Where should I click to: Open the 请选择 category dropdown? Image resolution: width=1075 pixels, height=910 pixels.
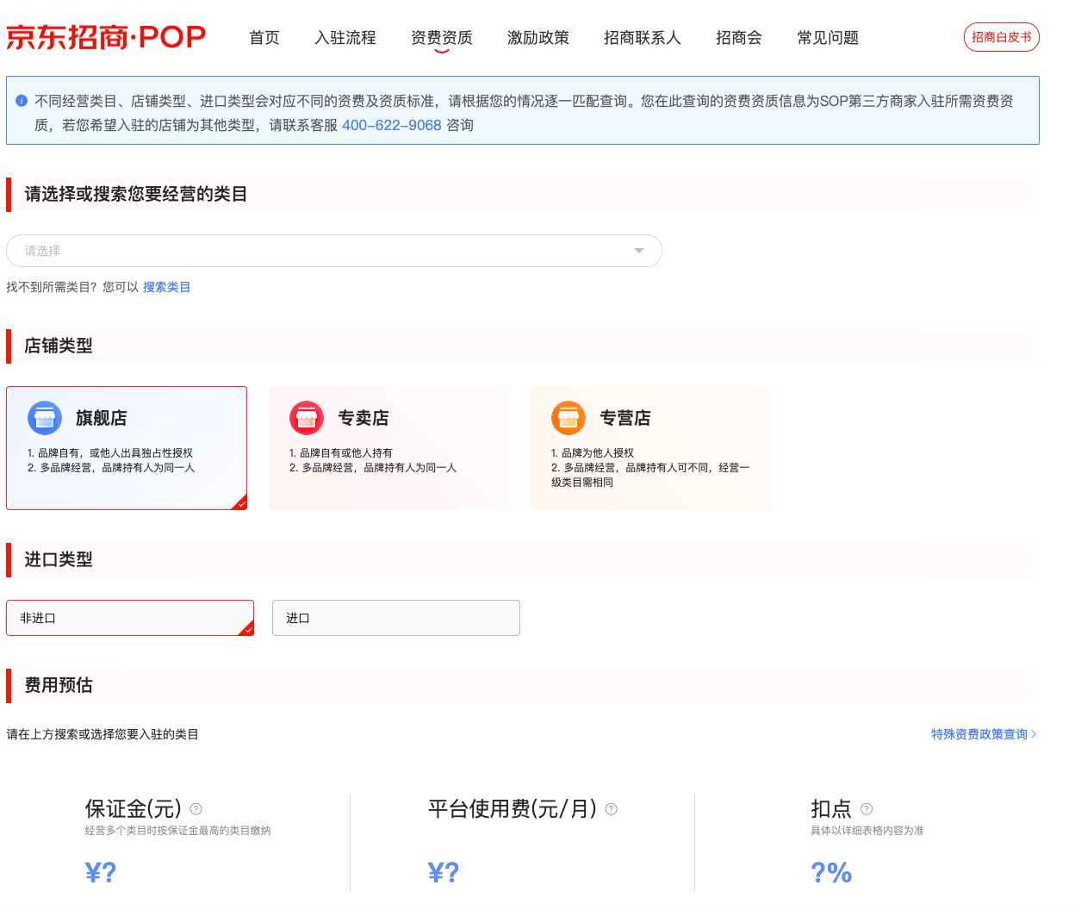[x=327, y=251]
